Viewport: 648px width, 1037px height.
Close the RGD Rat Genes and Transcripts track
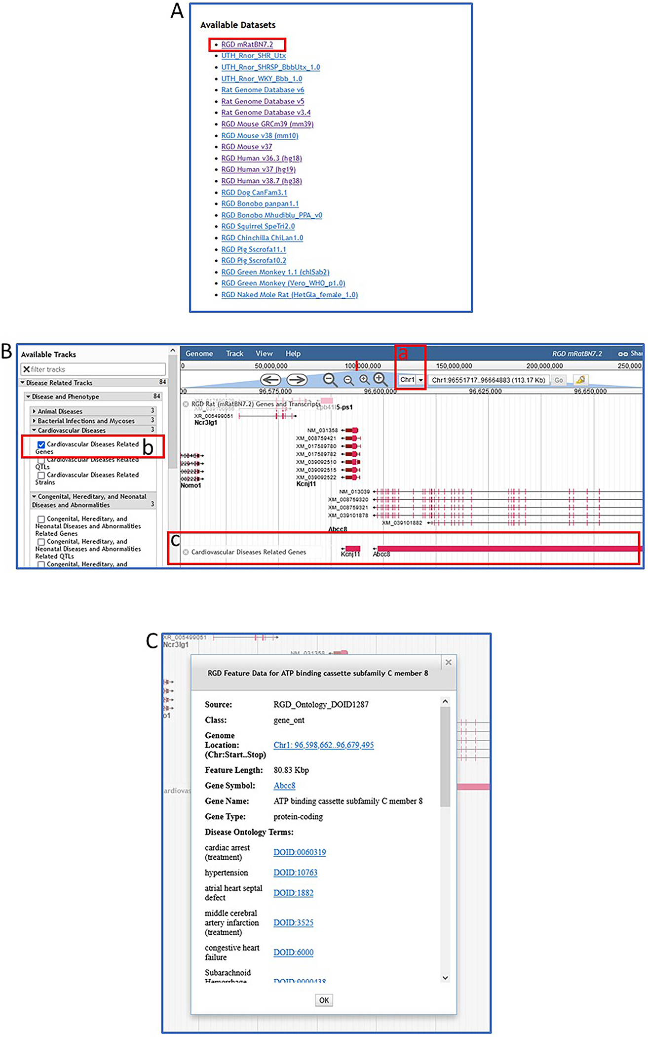pyautogui.click(x=186, y=404)
